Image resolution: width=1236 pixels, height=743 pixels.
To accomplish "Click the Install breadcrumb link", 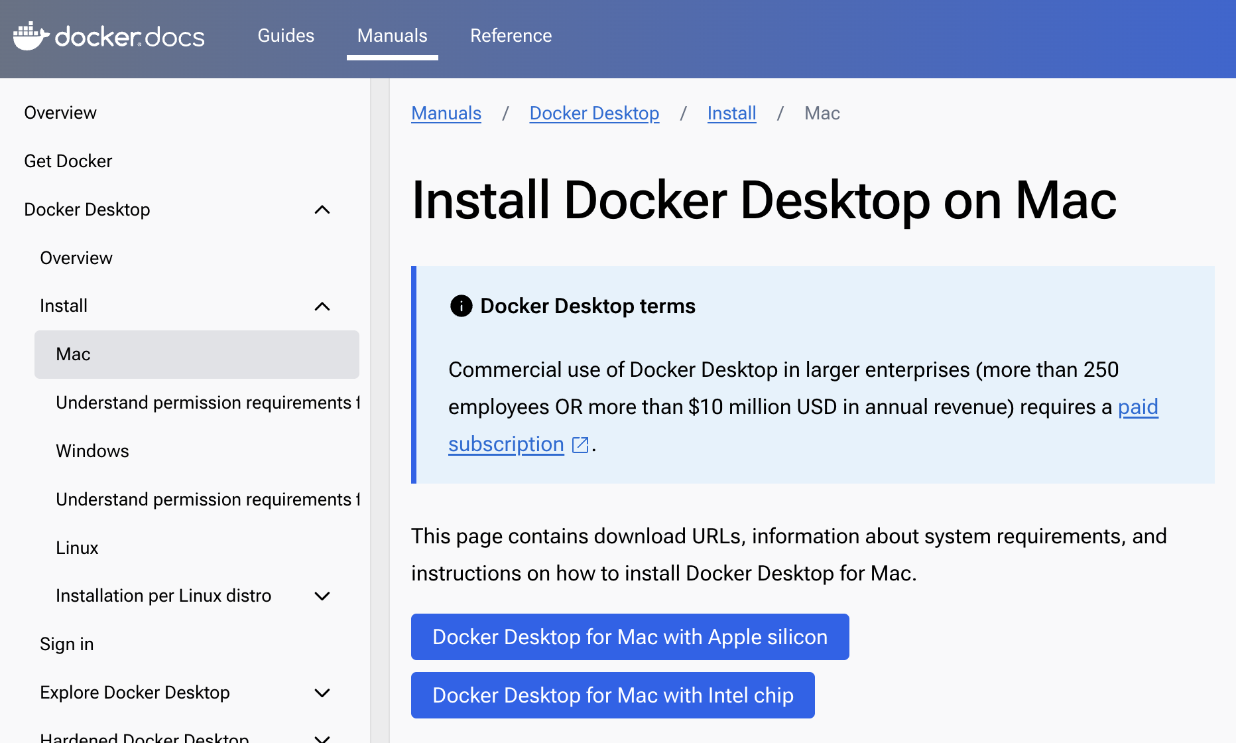I will 731,113.
